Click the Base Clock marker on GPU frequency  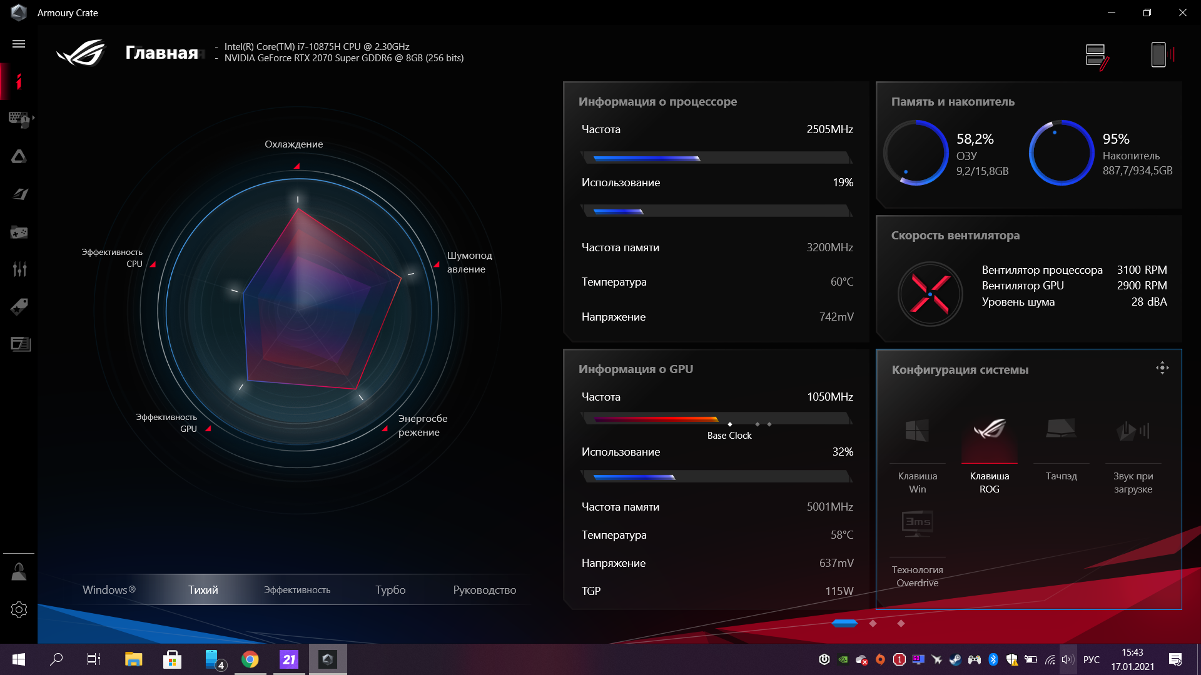(730, 424)
